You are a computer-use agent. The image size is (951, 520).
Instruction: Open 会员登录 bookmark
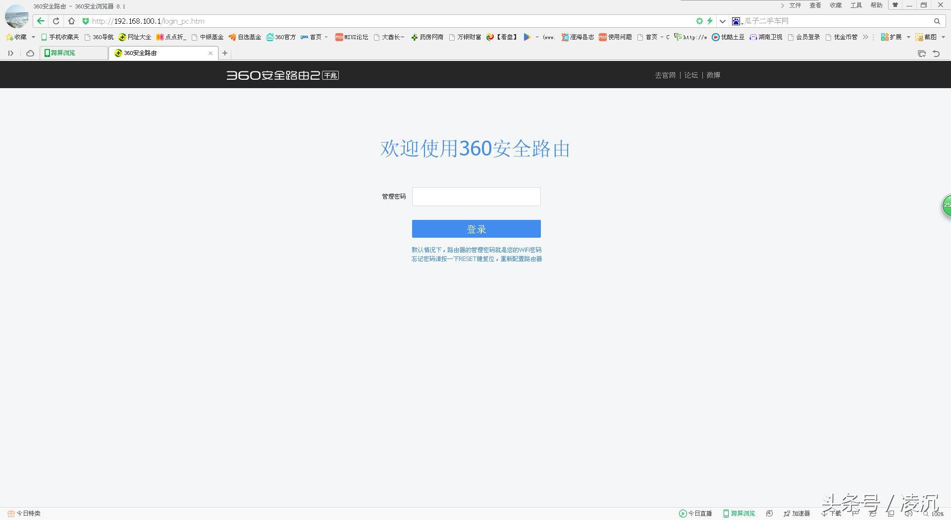click(x=803, y=37)
